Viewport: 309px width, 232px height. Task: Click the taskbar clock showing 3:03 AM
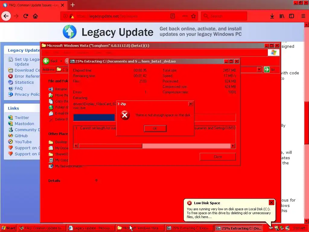coord(299,228)
